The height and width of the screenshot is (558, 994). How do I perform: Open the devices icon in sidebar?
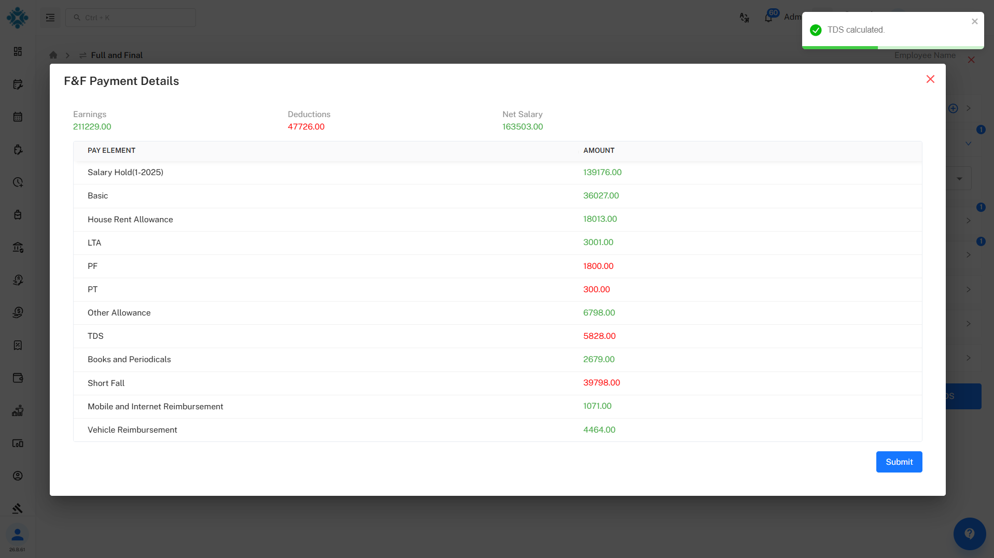coord(18,443)
